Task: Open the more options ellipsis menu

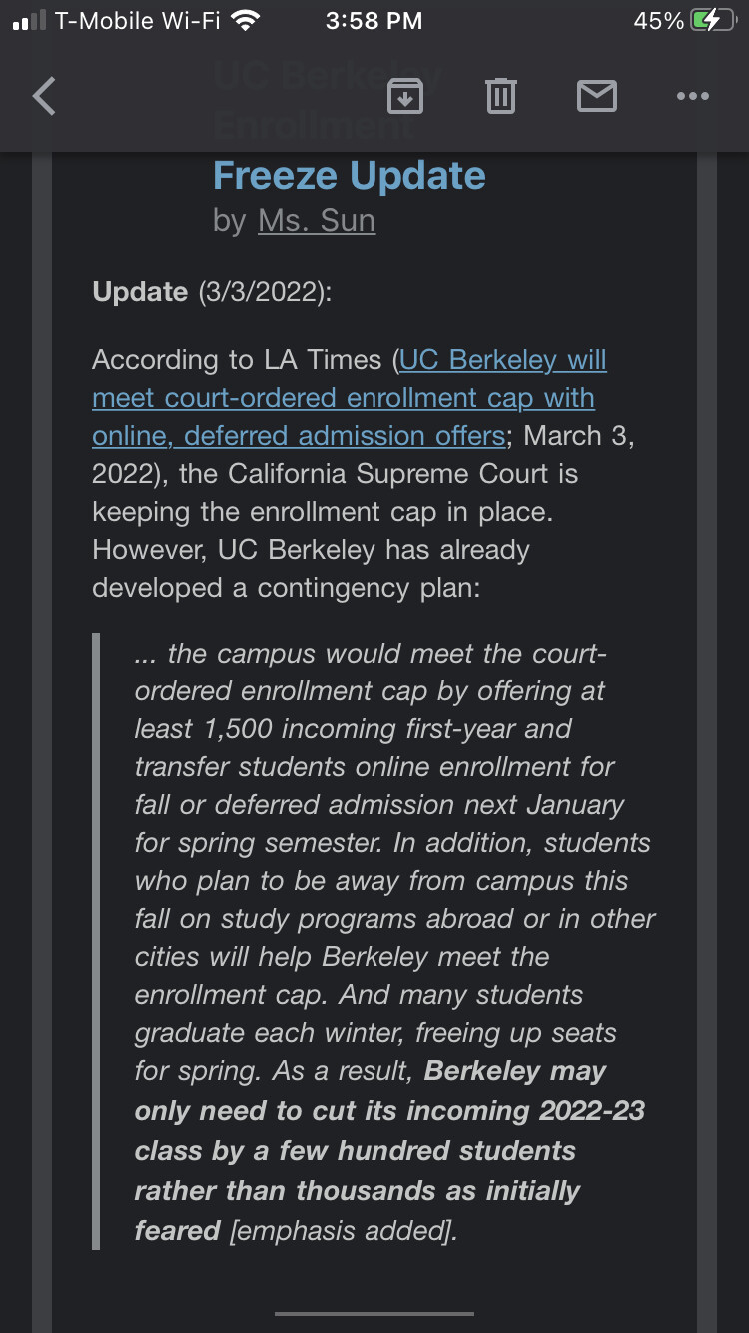Action: (x=692, y=96)
